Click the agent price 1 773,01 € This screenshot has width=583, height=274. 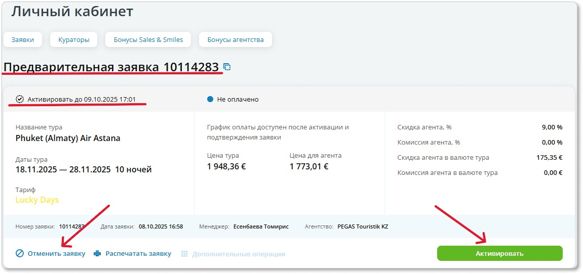(x=309, y=166)
